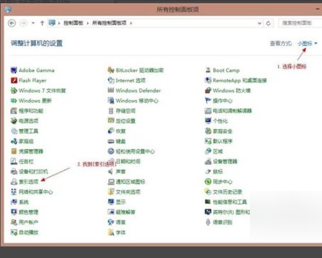Open 家庭安全 family safety

(x=219, y=131)
